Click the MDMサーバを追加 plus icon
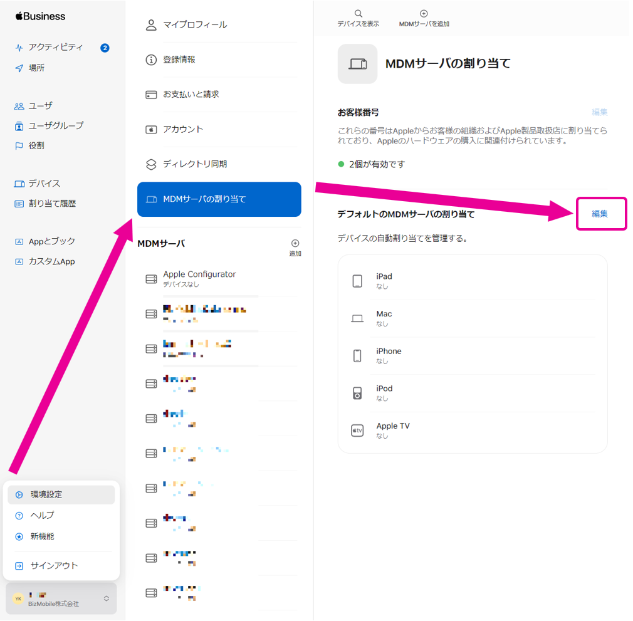 click(x=424, y=14)
